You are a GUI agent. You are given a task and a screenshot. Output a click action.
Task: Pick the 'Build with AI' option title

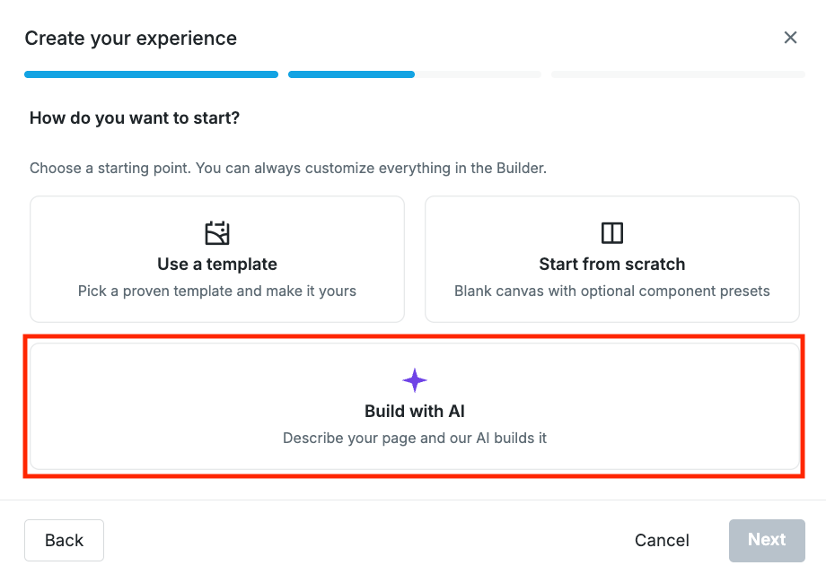(x=415, y=411)
